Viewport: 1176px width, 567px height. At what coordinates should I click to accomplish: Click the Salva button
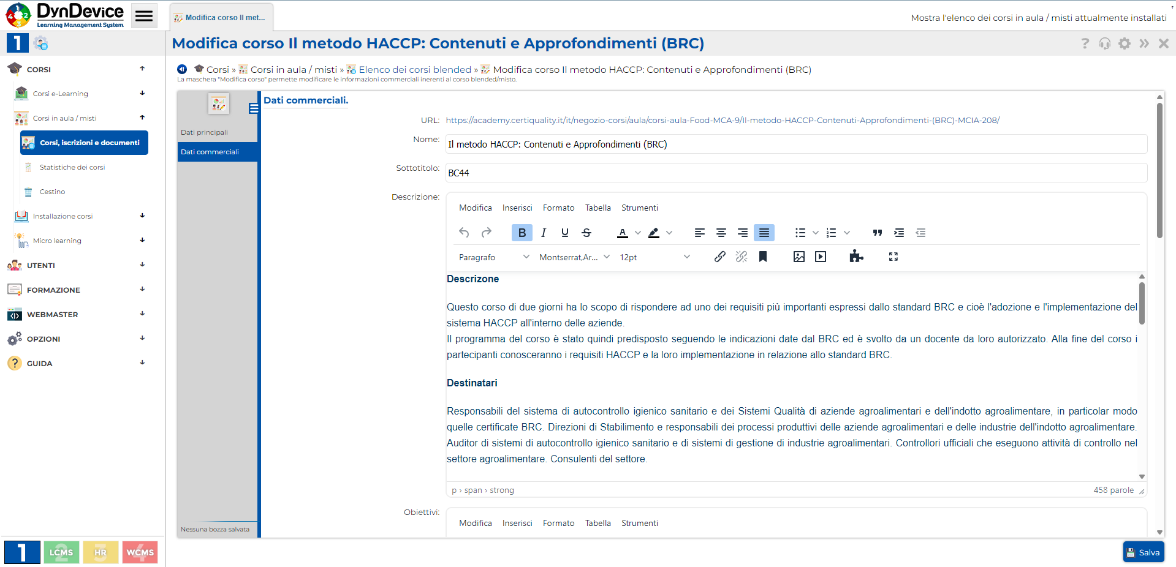point(1144,552)
